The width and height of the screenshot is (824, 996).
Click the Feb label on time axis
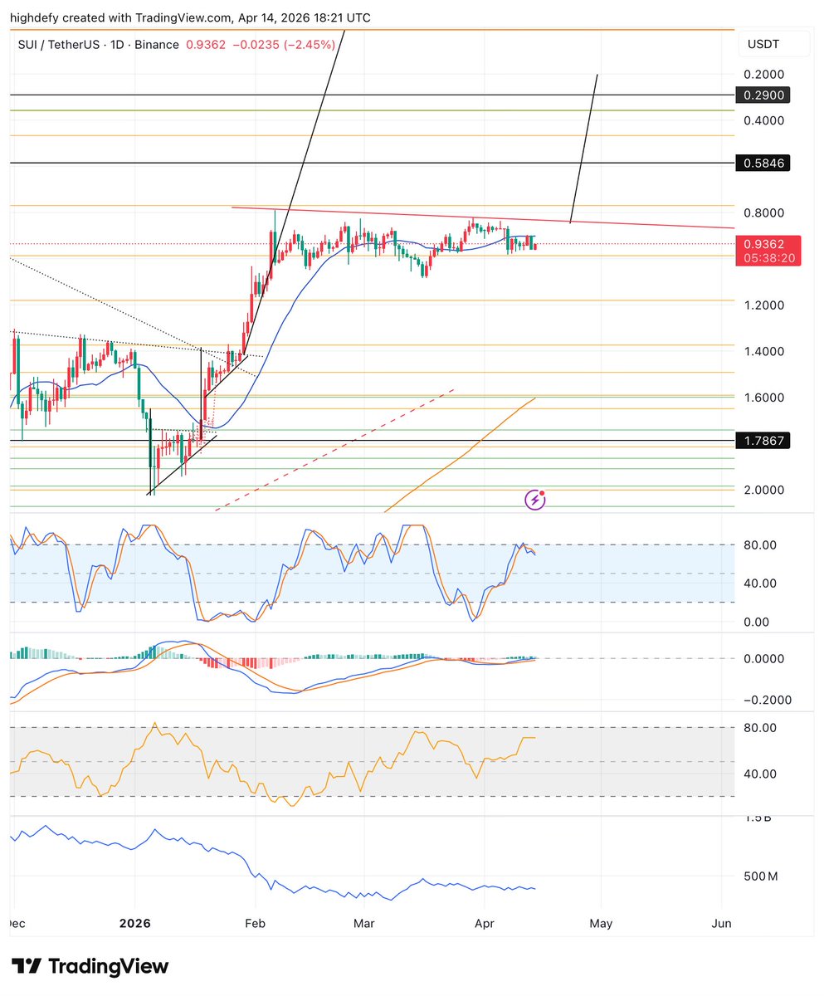point(256,923)
